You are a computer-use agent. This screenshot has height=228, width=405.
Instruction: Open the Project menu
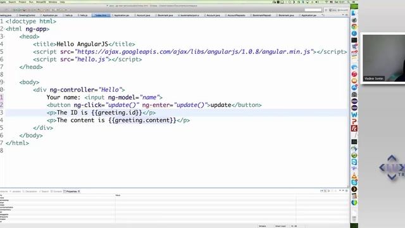point(22,2)
